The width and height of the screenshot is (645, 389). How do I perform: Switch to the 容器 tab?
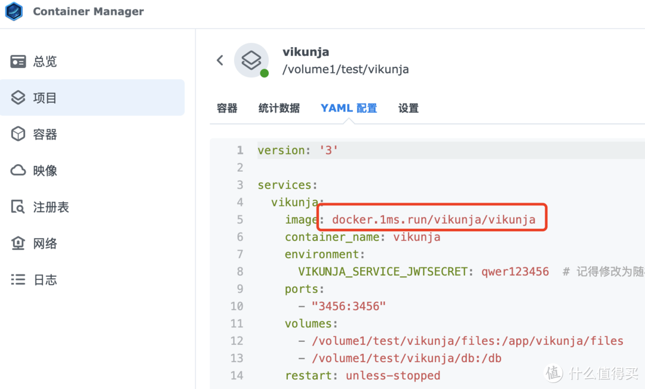(227, 108)
